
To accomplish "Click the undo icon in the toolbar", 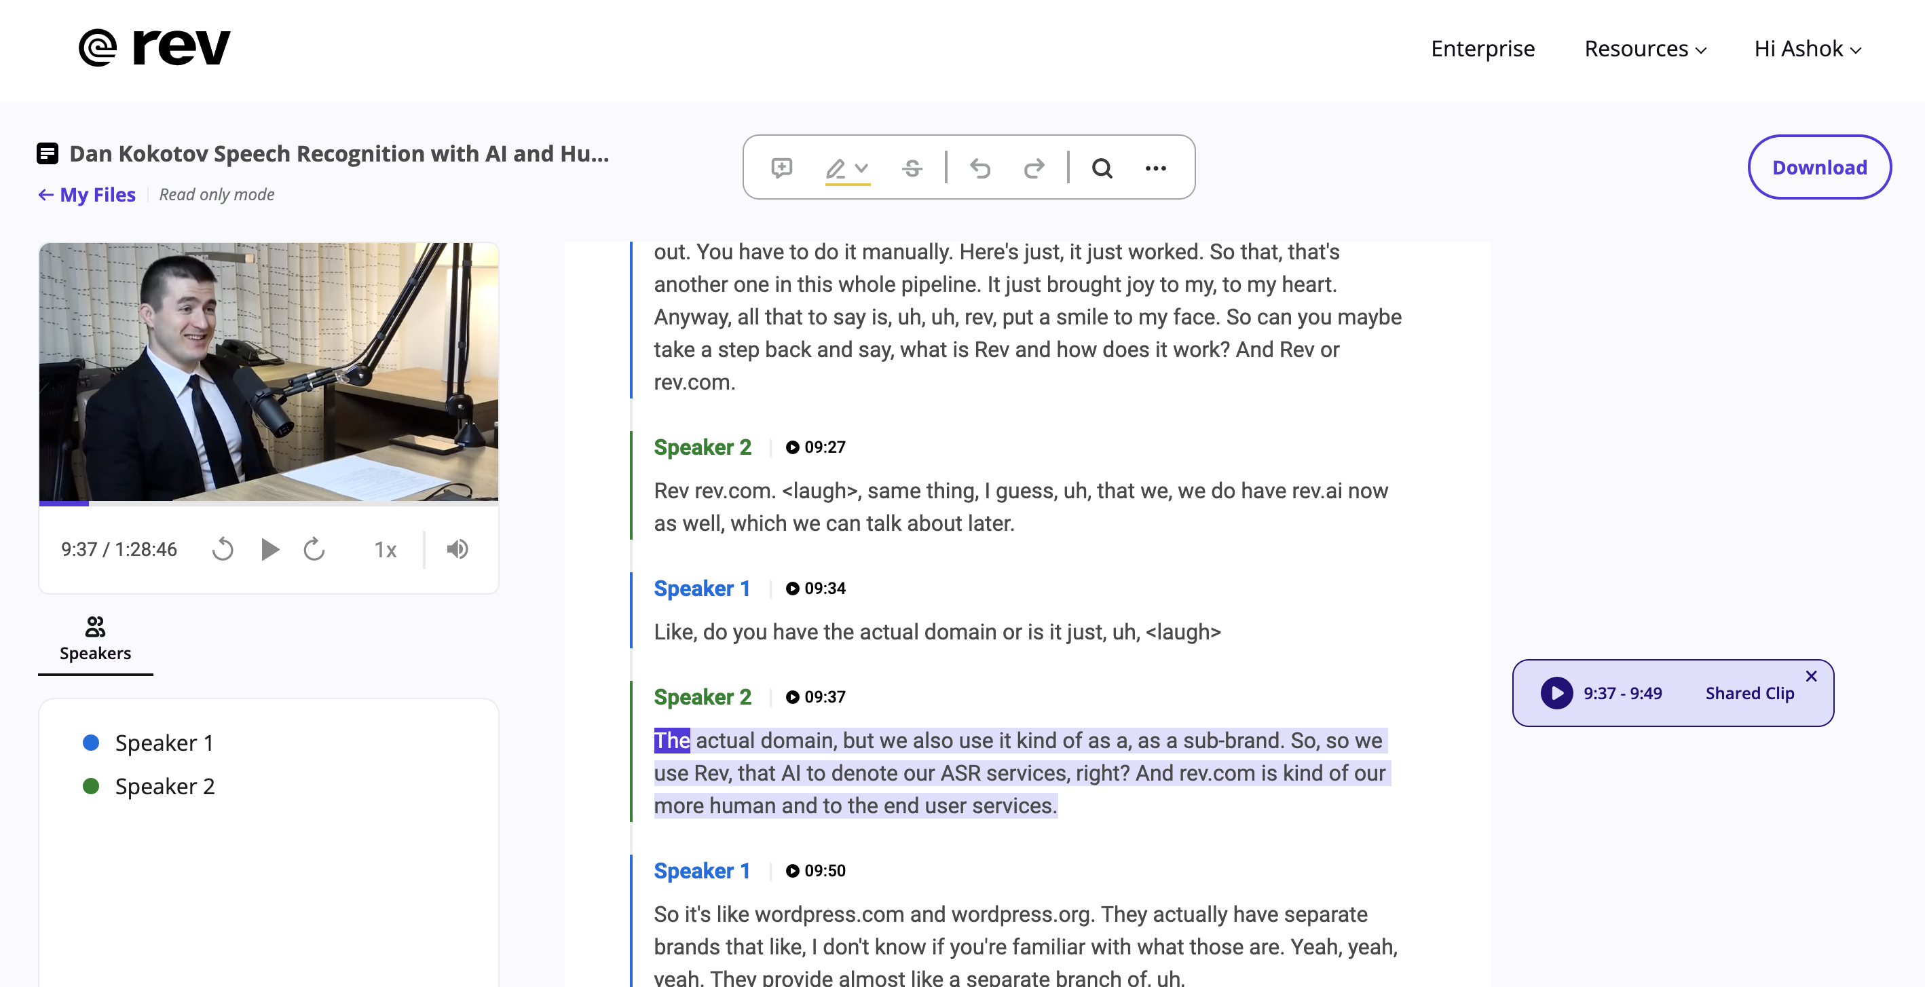I will pyautogui.click(x=980, y=169).
